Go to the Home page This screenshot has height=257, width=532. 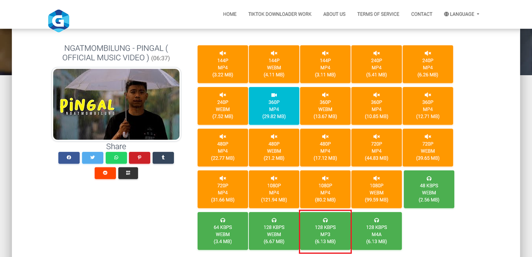(230, 14)
